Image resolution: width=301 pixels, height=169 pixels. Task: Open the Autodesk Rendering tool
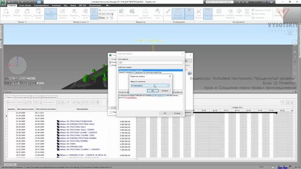230,14
